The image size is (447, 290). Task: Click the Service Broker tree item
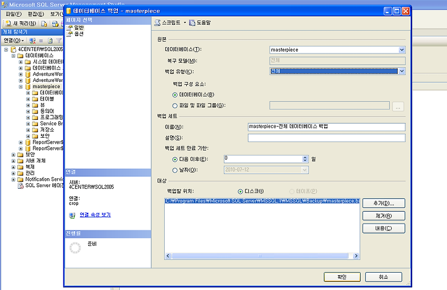(x=52, y=124)
